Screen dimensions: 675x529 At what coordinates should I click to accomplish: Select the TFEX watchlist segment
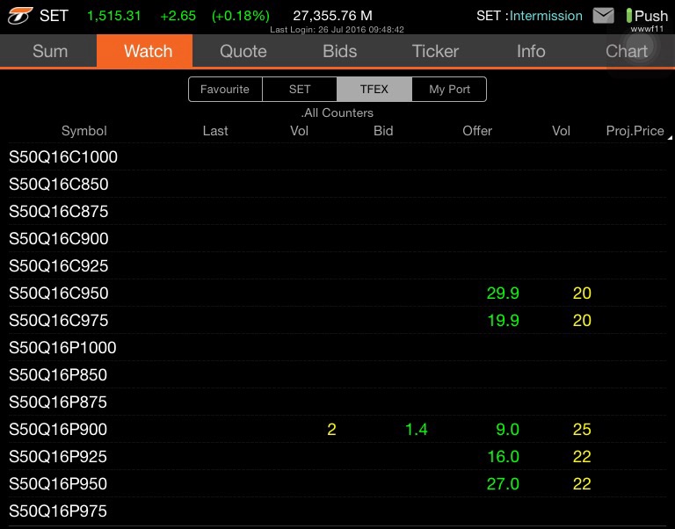coord(374,89)
